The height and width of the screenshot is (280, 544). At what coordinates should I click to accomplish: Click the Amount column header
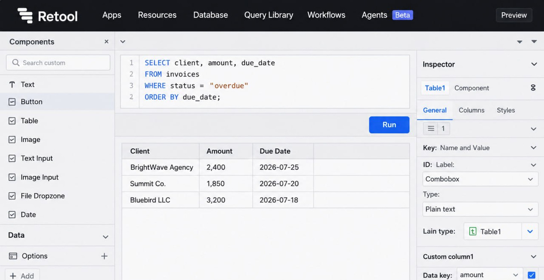[226, 151]
